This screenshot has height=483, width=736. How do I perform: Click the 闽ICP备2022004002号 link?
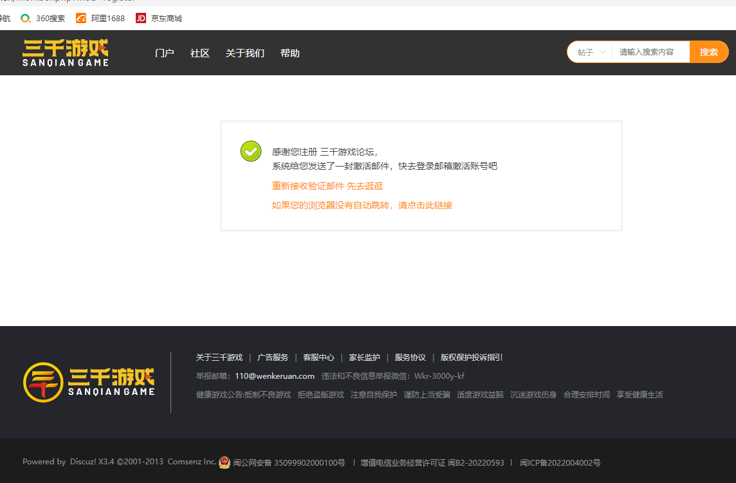(560, 463)
